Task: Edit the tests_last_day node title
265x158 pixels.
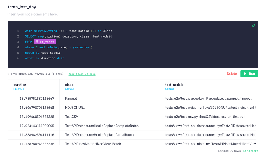Action: (22, 7)
